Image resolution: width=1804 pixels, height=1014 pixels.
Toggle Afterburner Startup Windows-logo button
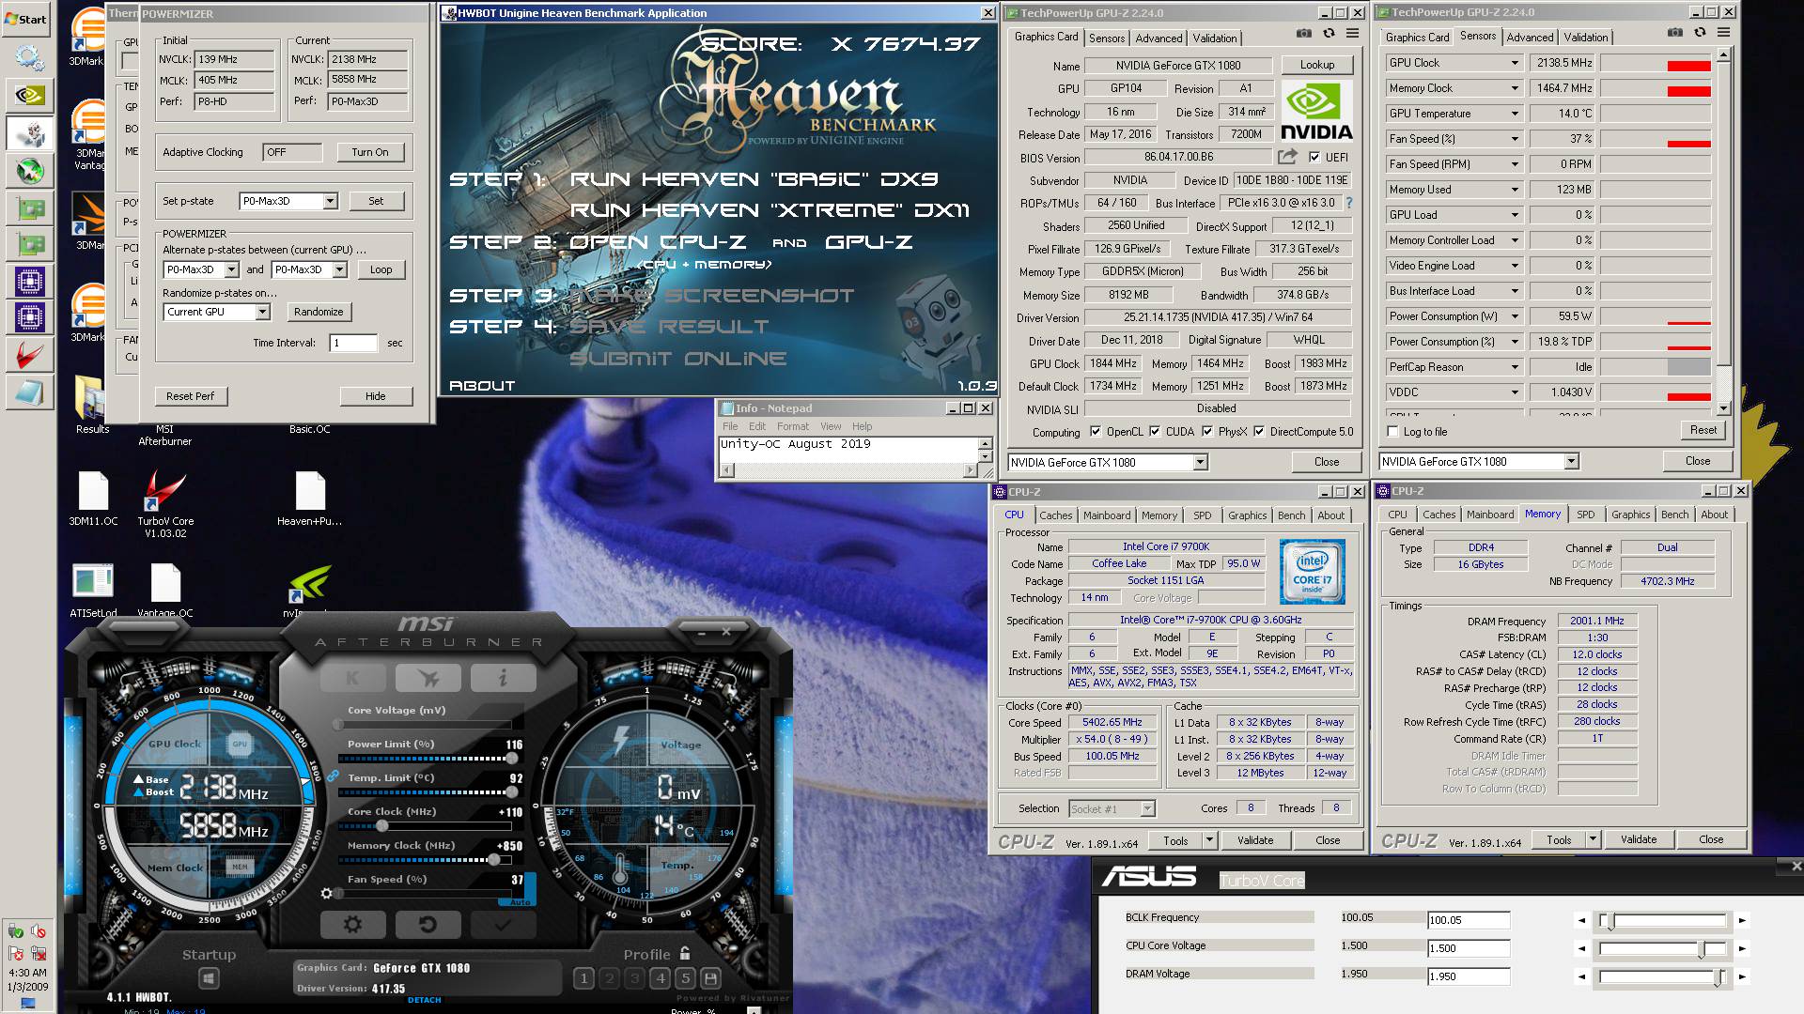click(209, 979)
